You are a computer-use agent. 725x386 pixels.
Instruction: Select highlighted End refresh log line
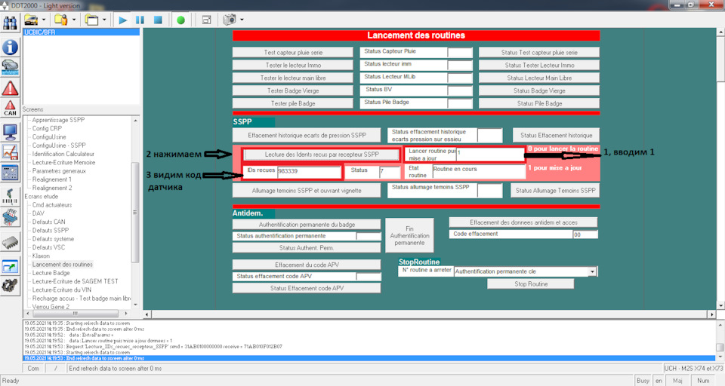(x=369, y=358)
